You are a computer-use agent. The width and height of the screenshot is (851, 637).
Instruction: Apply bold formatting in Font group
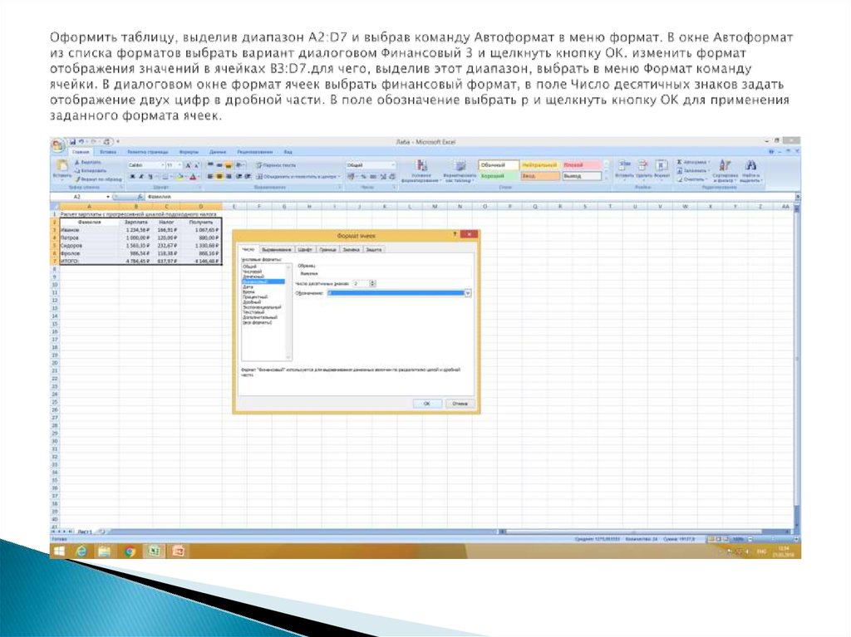[x=133, y=176]
